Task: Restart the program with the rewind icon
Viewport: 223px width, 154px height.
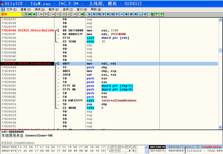Action: coord(29,14)
